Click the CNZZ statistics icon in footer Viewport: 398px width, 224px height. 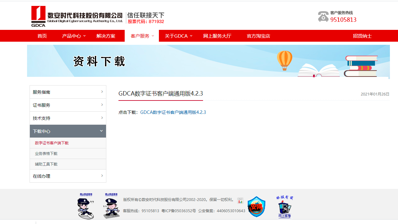(x=240, y=201)
